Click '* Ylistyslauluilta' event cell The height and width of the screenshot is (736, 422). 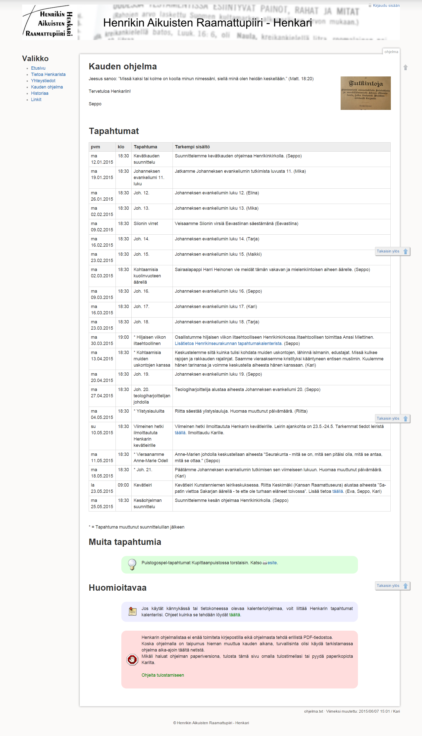(x=152, y=414)
